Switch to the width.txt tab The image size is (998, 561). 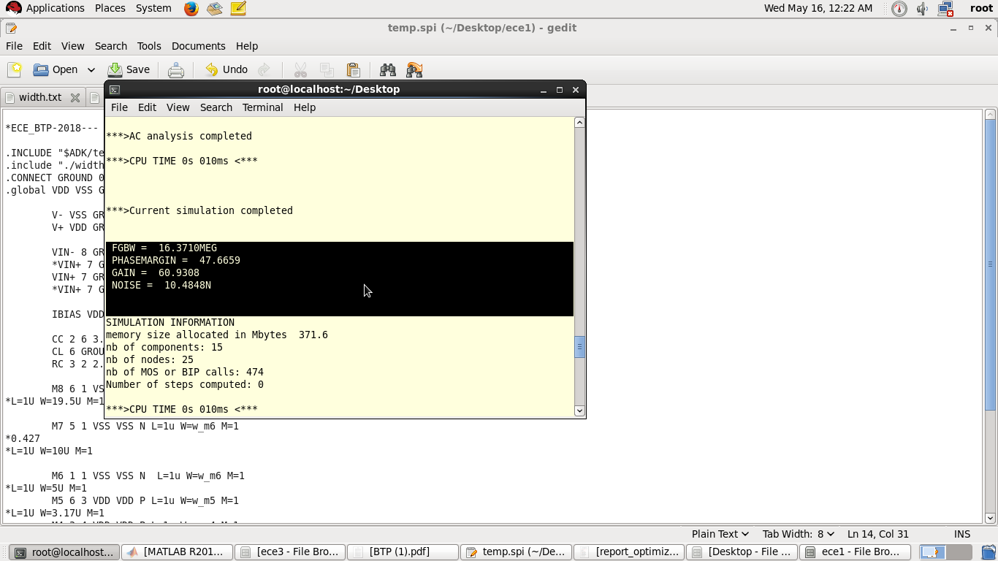(40, 97)
